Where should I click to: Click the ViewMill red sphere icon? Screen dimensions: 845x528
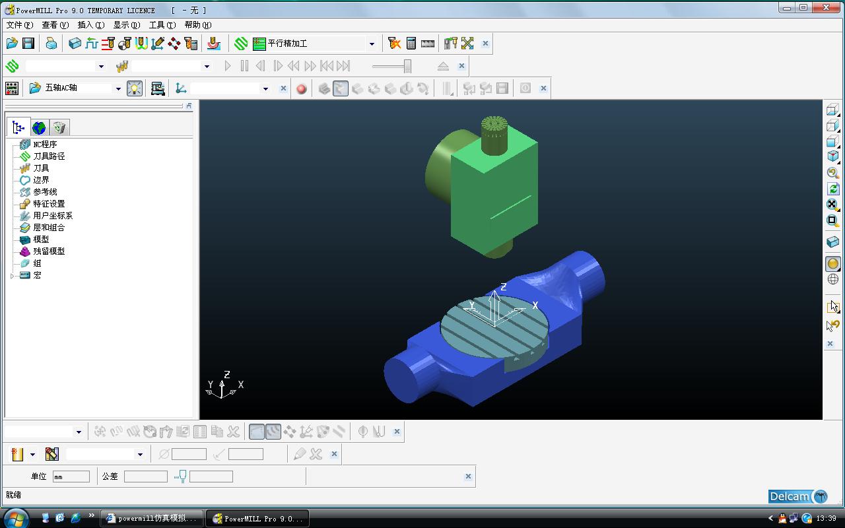coord(302,88)
